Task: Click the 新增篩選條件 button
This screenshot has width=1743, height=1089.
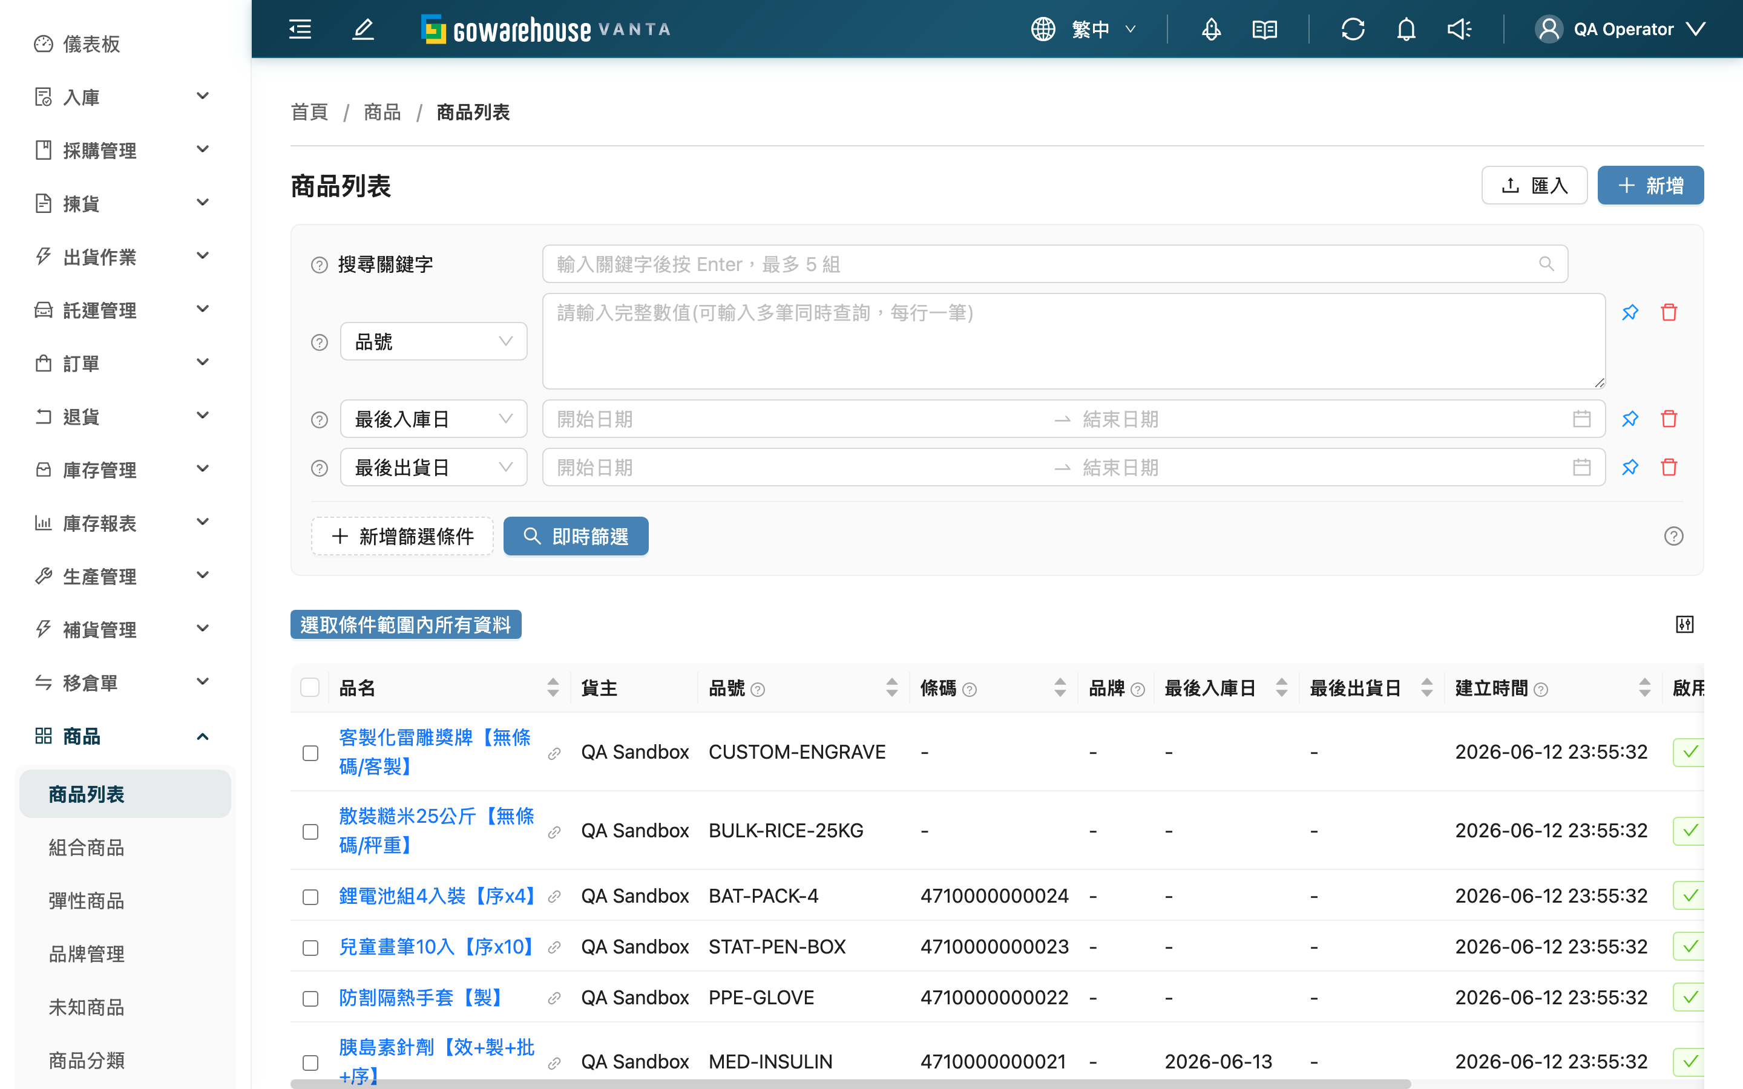Action: [402, 536]
